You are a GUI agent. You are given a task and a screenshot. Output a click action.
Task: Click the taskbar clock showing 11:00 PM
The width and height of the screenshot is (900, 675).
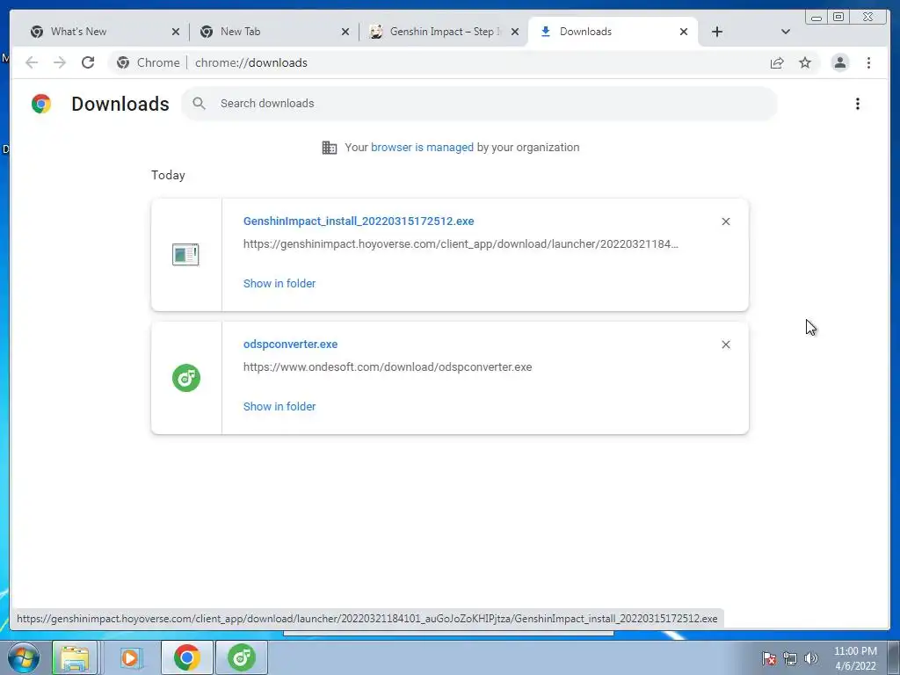click(x=855, y=658)
